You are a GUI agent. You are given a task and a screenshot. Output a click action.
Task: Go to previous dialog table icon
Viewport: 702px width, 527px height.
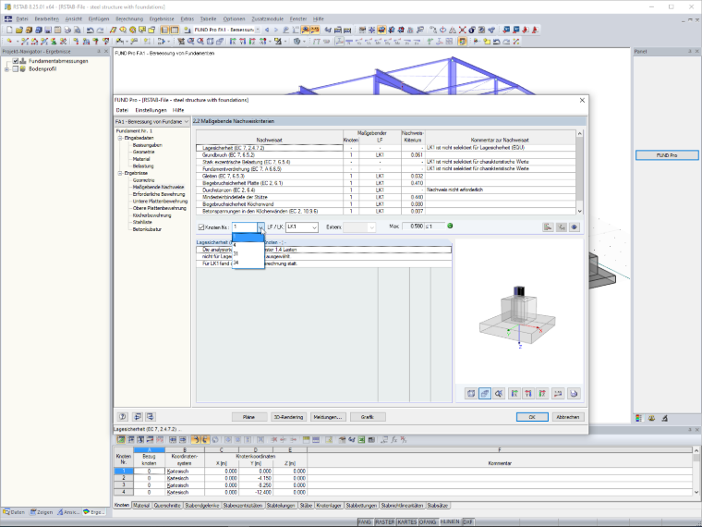(x=137, y=417)
